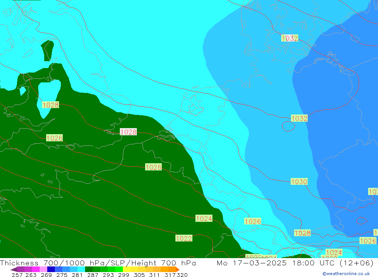Click the 311 legend scale value

[154, 275]
